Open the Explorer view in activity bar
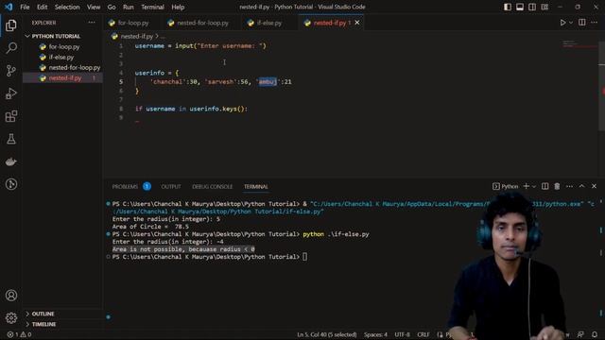The width and height of the screenshot is (605, 340). 11,25
